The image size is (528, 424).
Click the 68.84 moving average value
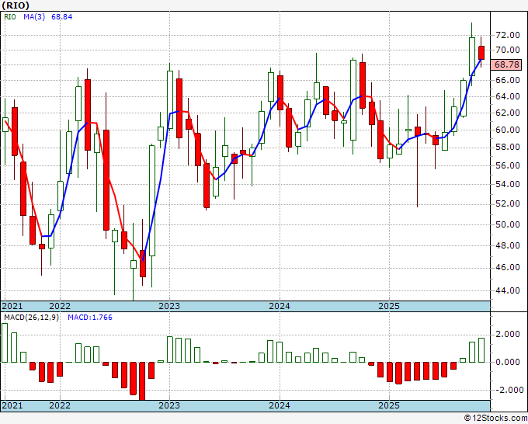pos(61,17)
